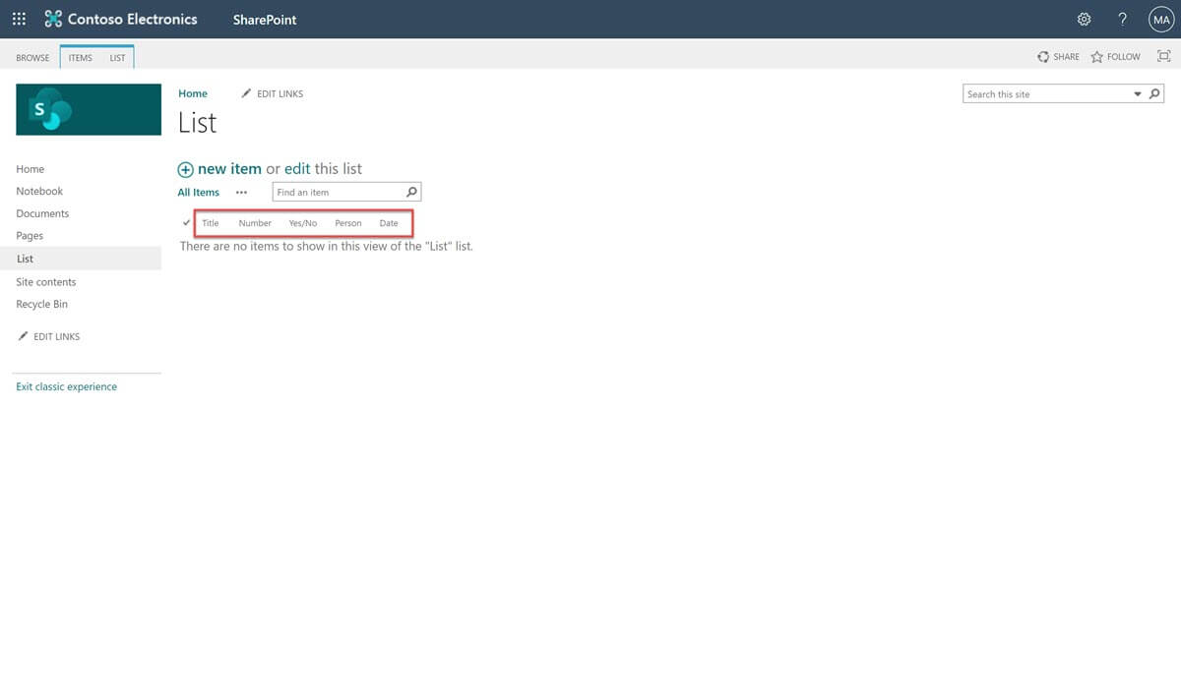Screen dimensions: 1181x700
Task: Open Site contents from the sidebar
Action: click(x=45, y=281)
